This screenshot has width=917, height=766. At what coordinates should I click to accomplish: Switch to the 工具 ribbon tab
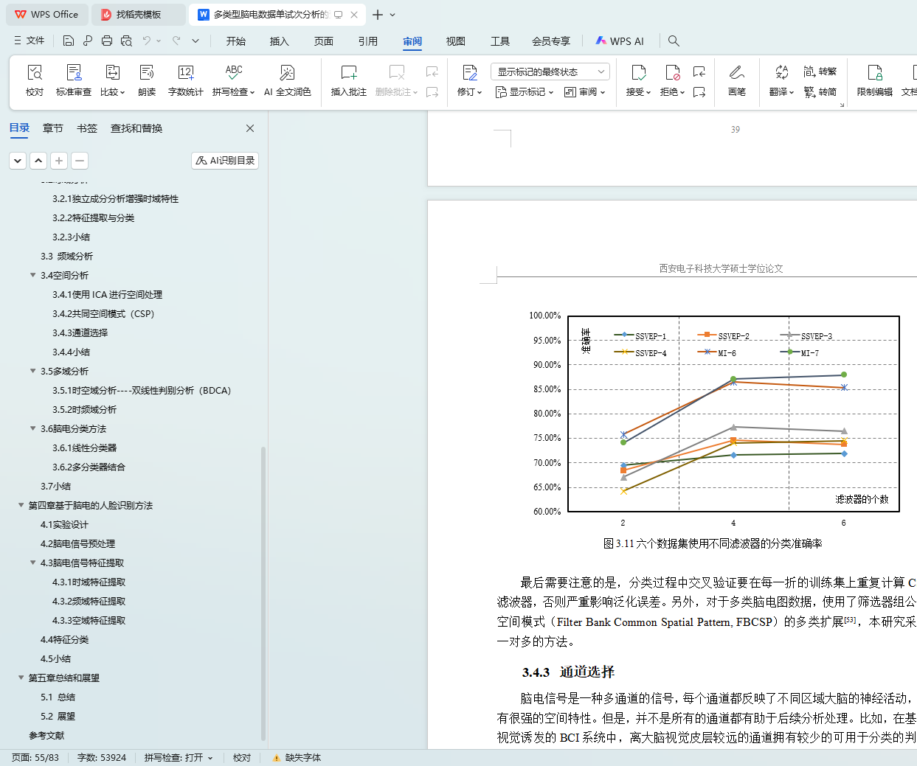[500, 41]
